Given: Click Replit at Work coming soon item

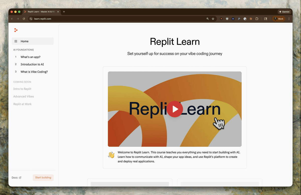Looking at the screenshot, I should tap(22, 104).
